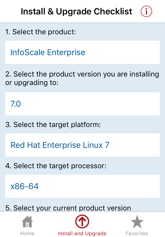Tap the red info icon
Screen dimensions: 165x237
pyautogui.click(x=146, y=11)
